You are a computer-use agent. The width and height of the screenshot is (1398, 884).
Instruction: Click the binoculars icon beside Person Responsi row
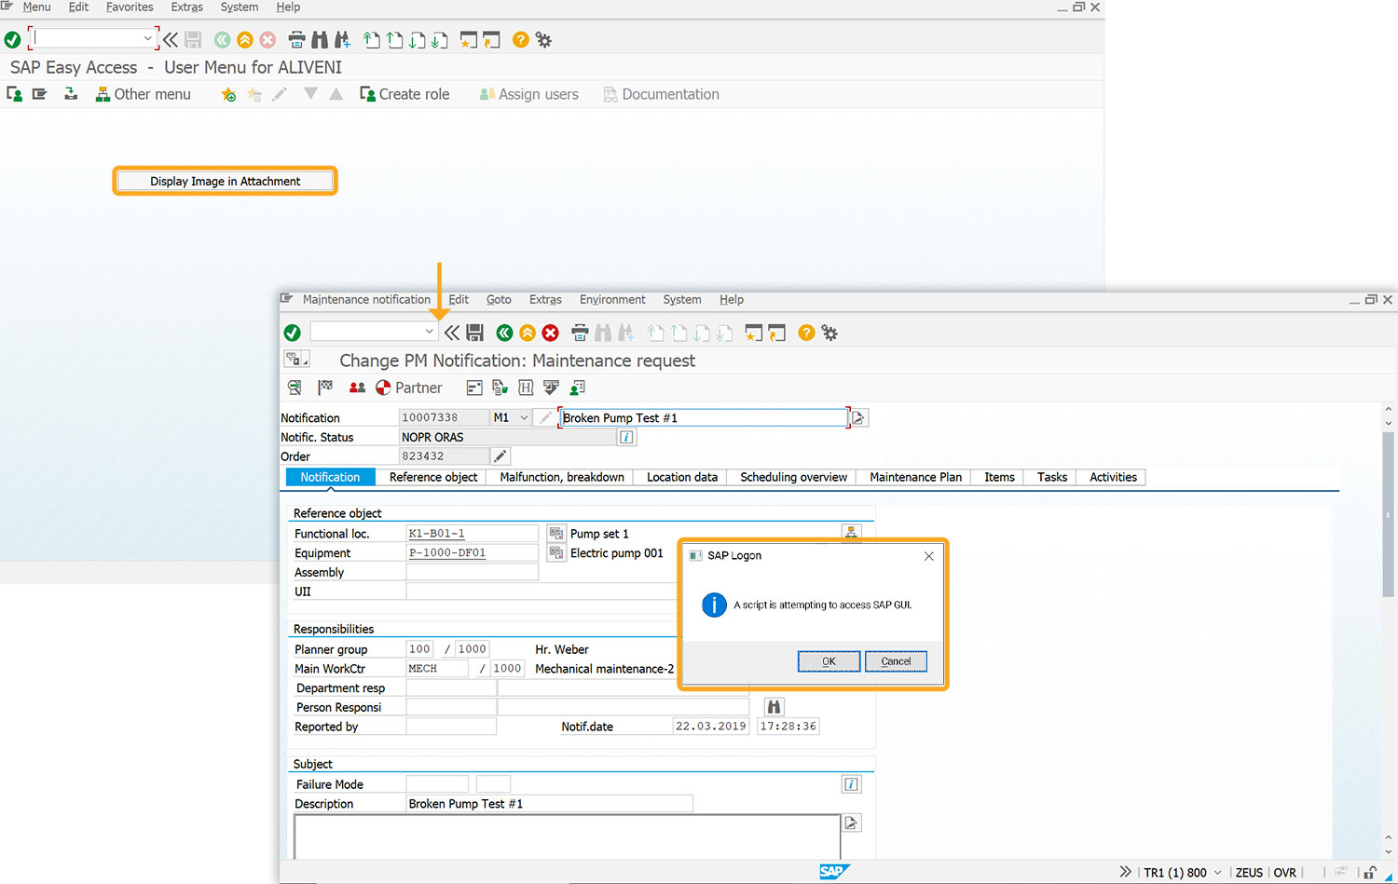pos(774,707)
